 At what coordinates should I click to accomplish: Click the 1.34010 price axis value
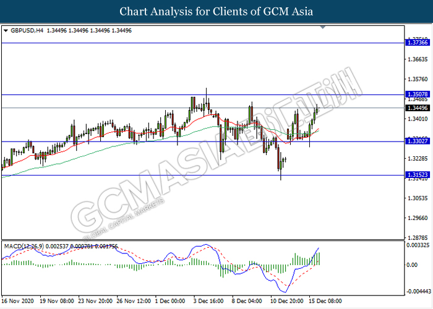point(418,119)
